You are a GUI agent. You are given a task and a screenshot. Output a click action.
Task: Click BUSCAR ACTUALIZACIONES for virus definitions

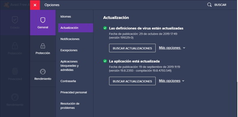(132, 48)
